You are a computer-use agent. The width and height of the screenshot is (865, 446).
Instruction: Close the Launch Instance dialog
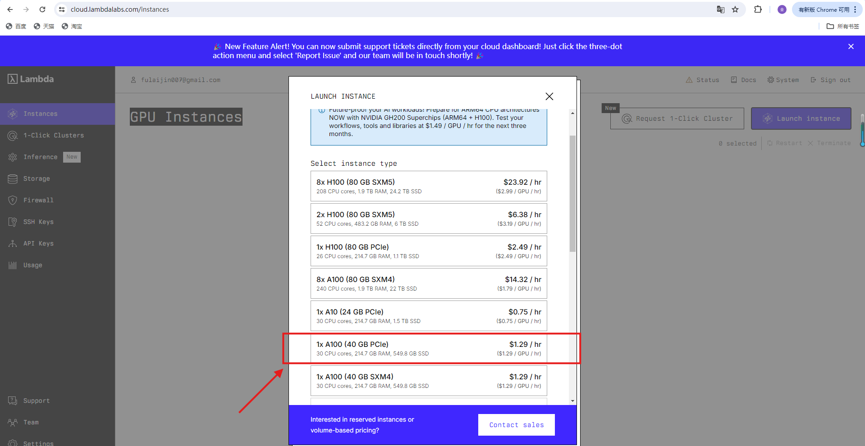tap(549, 96)
